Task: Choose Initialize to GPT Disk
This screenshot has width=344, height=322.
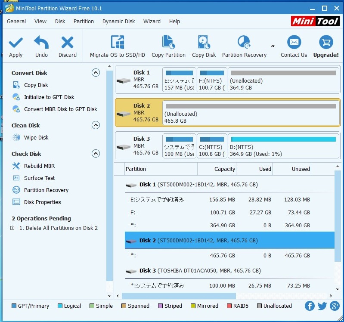Action: click(x=49, y=97)
